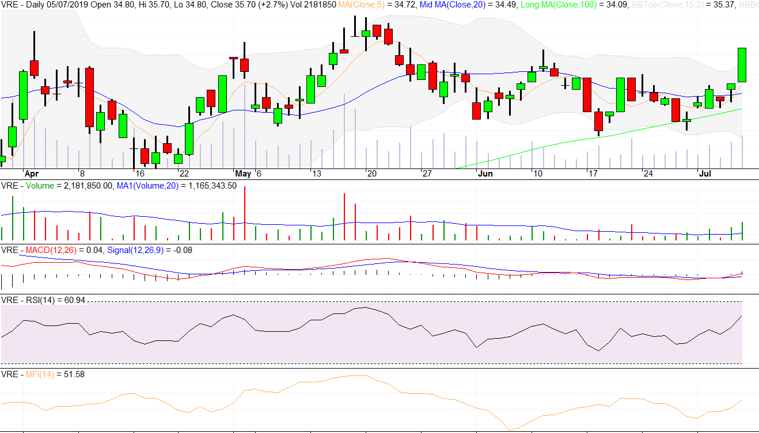The image size is (759, 433).
Task: Click the orange MFI(14) = 51.58 label
Action: (54, 374)
